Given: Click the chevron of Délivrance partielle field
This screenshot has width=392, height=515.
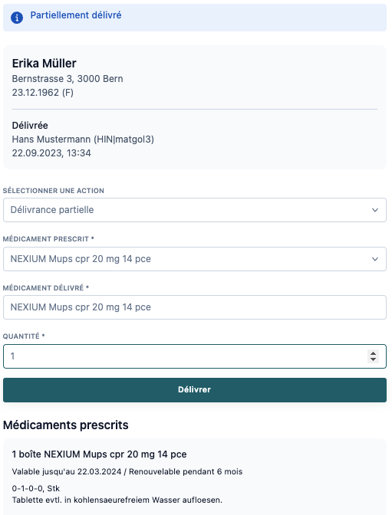Looking at the screenshot, I should 375,210.
